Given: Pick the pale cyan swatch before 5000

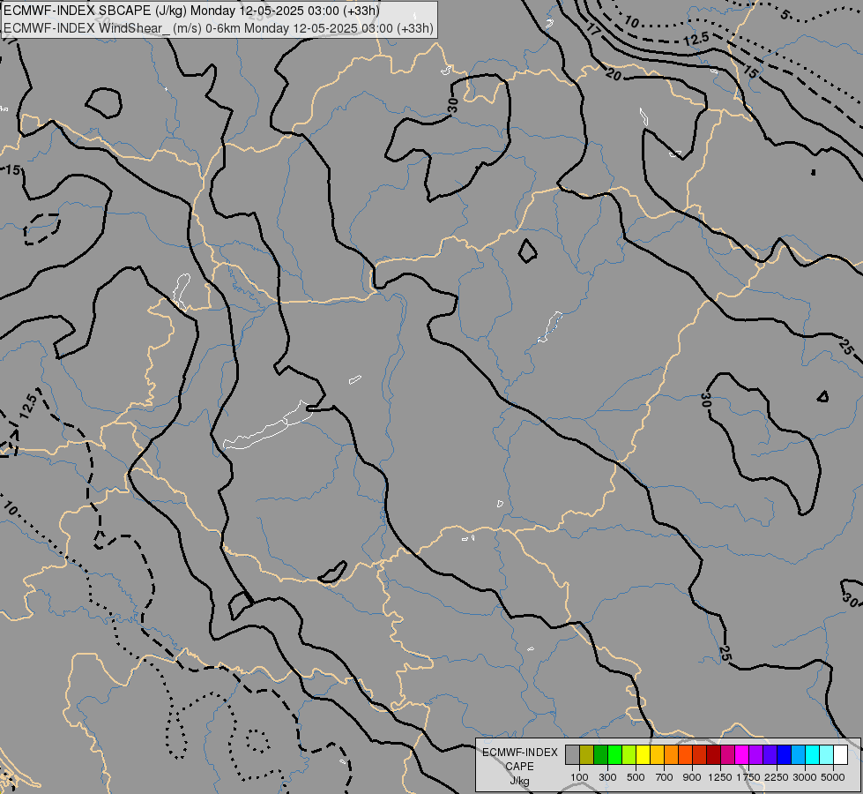Looking at the screenshot, I should tap(827, 754).
